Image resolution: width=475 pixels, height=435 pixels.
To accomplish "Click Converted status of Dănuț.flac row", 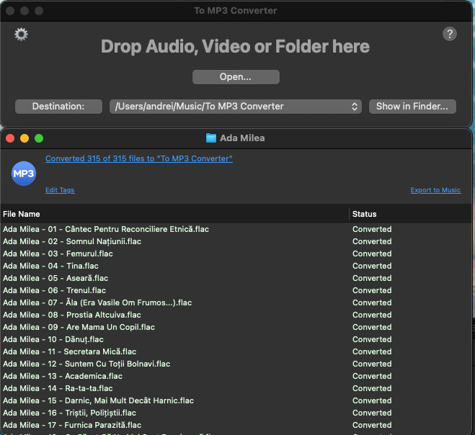I will pyautogui.click(x=372, y=340).
